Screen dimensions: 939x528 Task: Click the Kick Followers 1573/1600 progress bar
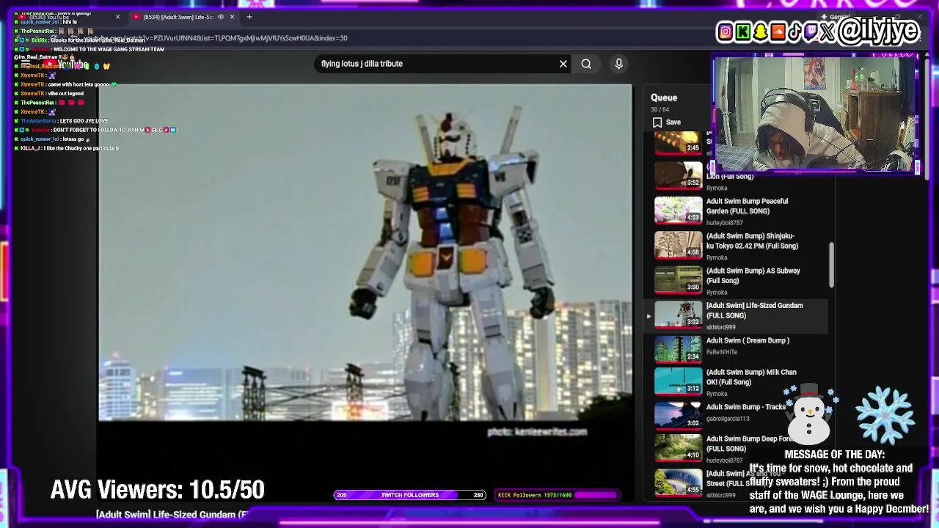pyautogui.click(x=557, y=495)
